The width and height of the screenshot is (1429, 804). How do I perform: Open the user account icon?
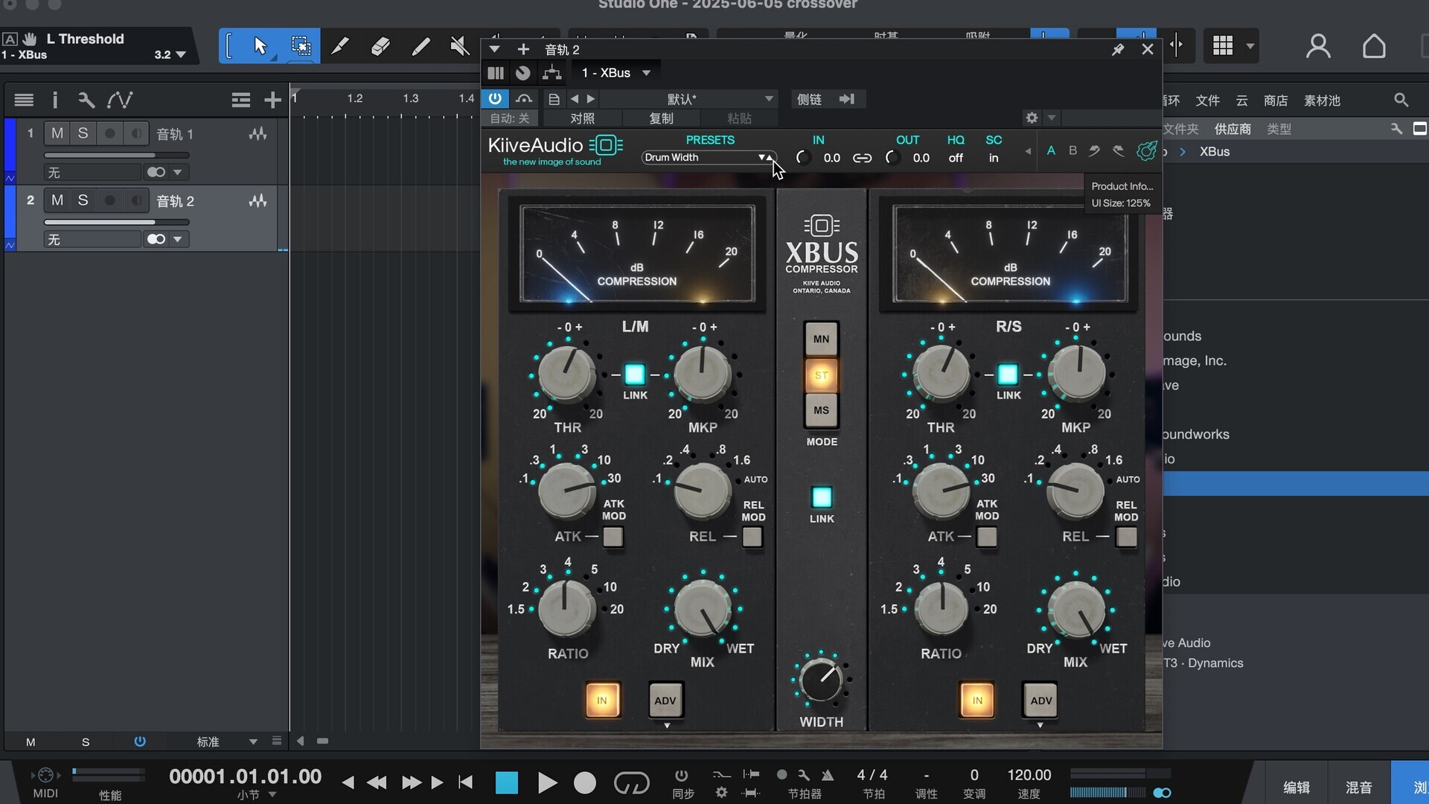(x=1318, y=46)
